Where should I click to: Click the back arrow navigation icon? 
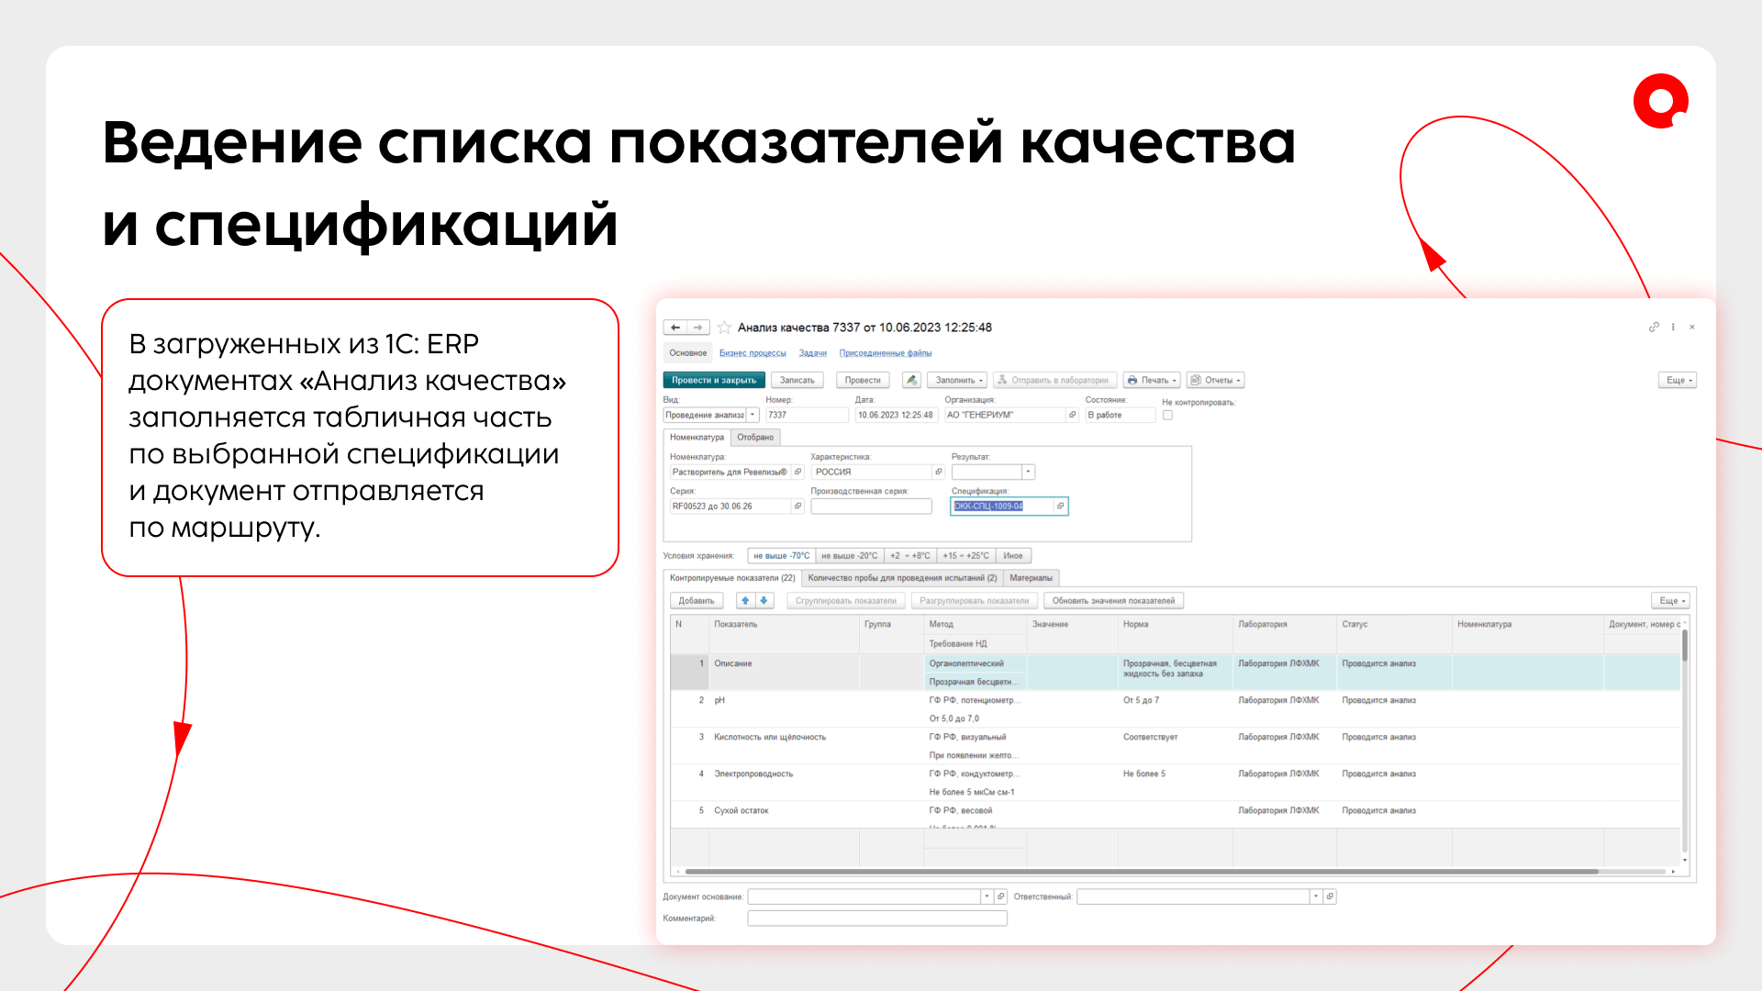click(675, 328)
